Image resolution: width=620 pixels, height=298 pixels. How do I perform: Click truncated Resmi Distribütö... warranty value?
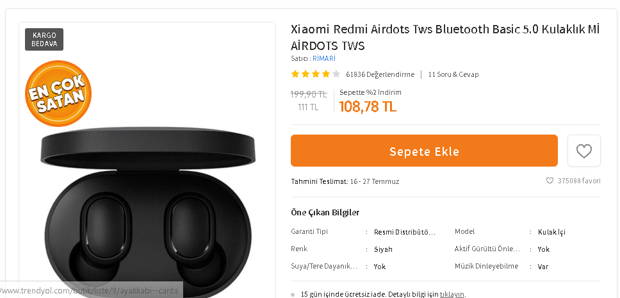(x=405, y=232)
